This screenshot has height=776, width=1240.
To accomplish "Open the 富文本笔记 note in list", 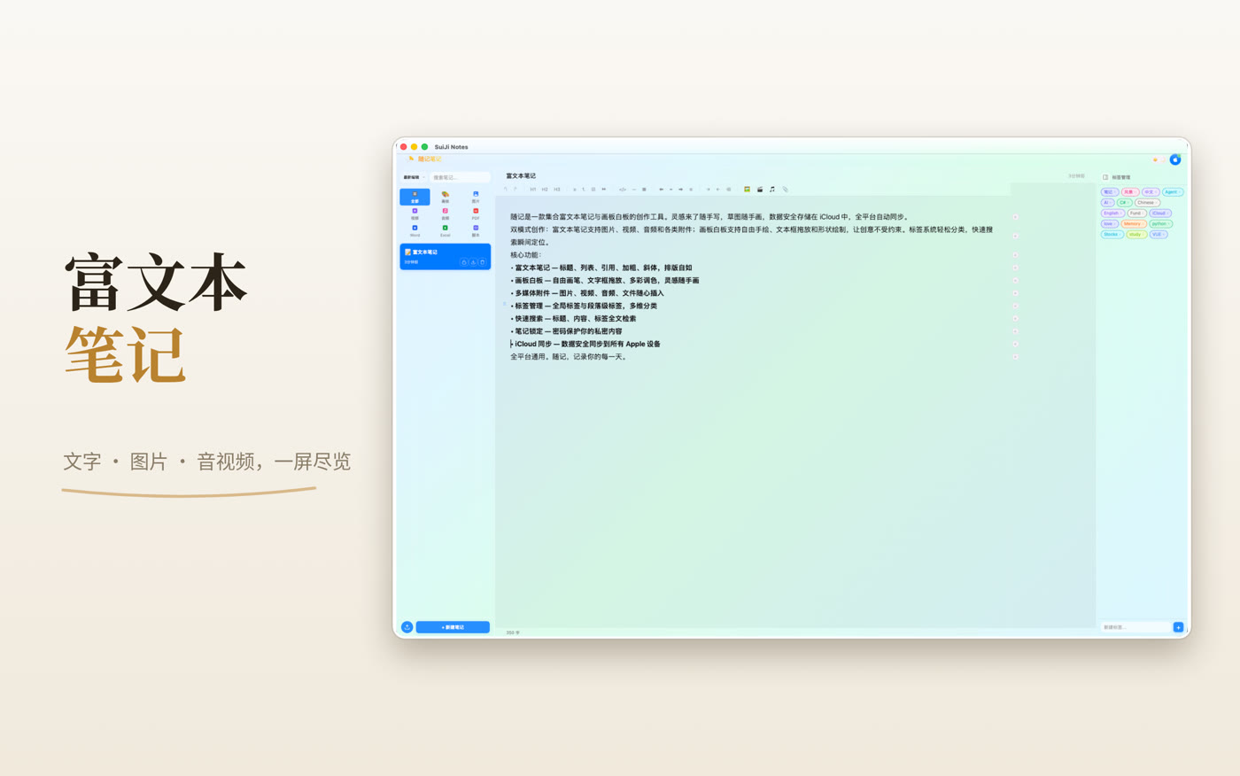I will tap(446, 257).
